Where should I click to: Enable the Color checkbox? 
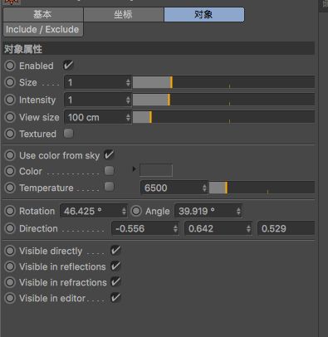(109, 171)
